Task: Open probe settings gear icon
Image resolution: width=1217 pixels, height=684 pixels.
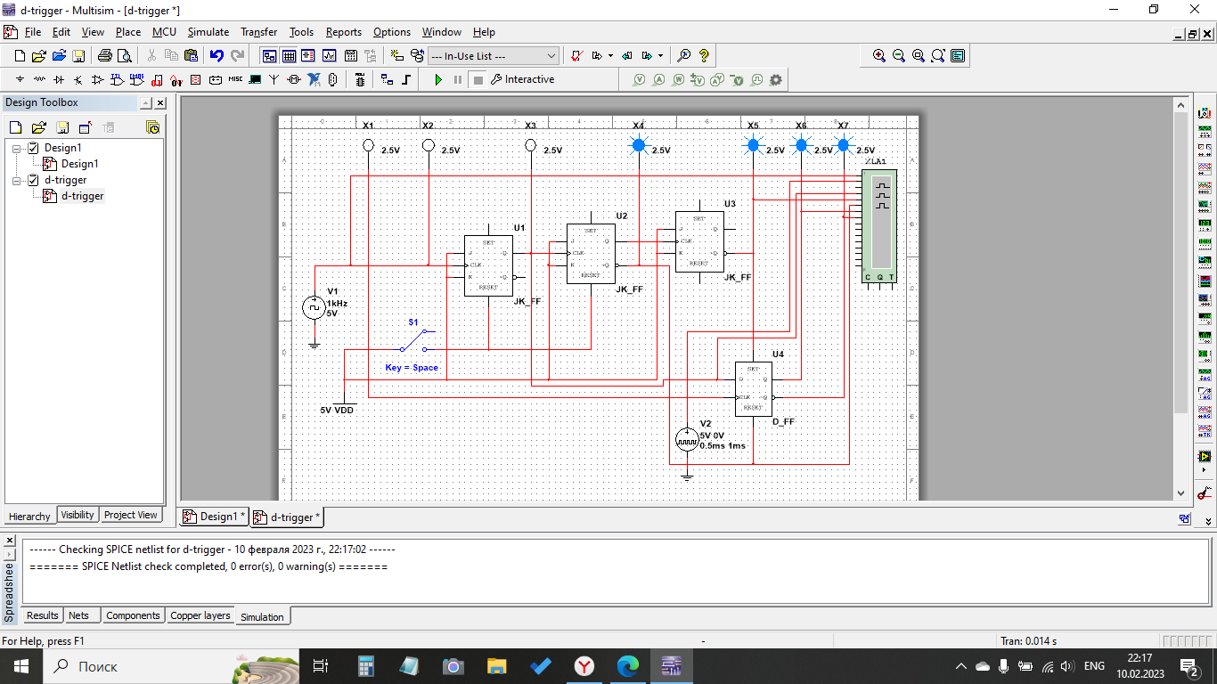Action: pos(776,79)
